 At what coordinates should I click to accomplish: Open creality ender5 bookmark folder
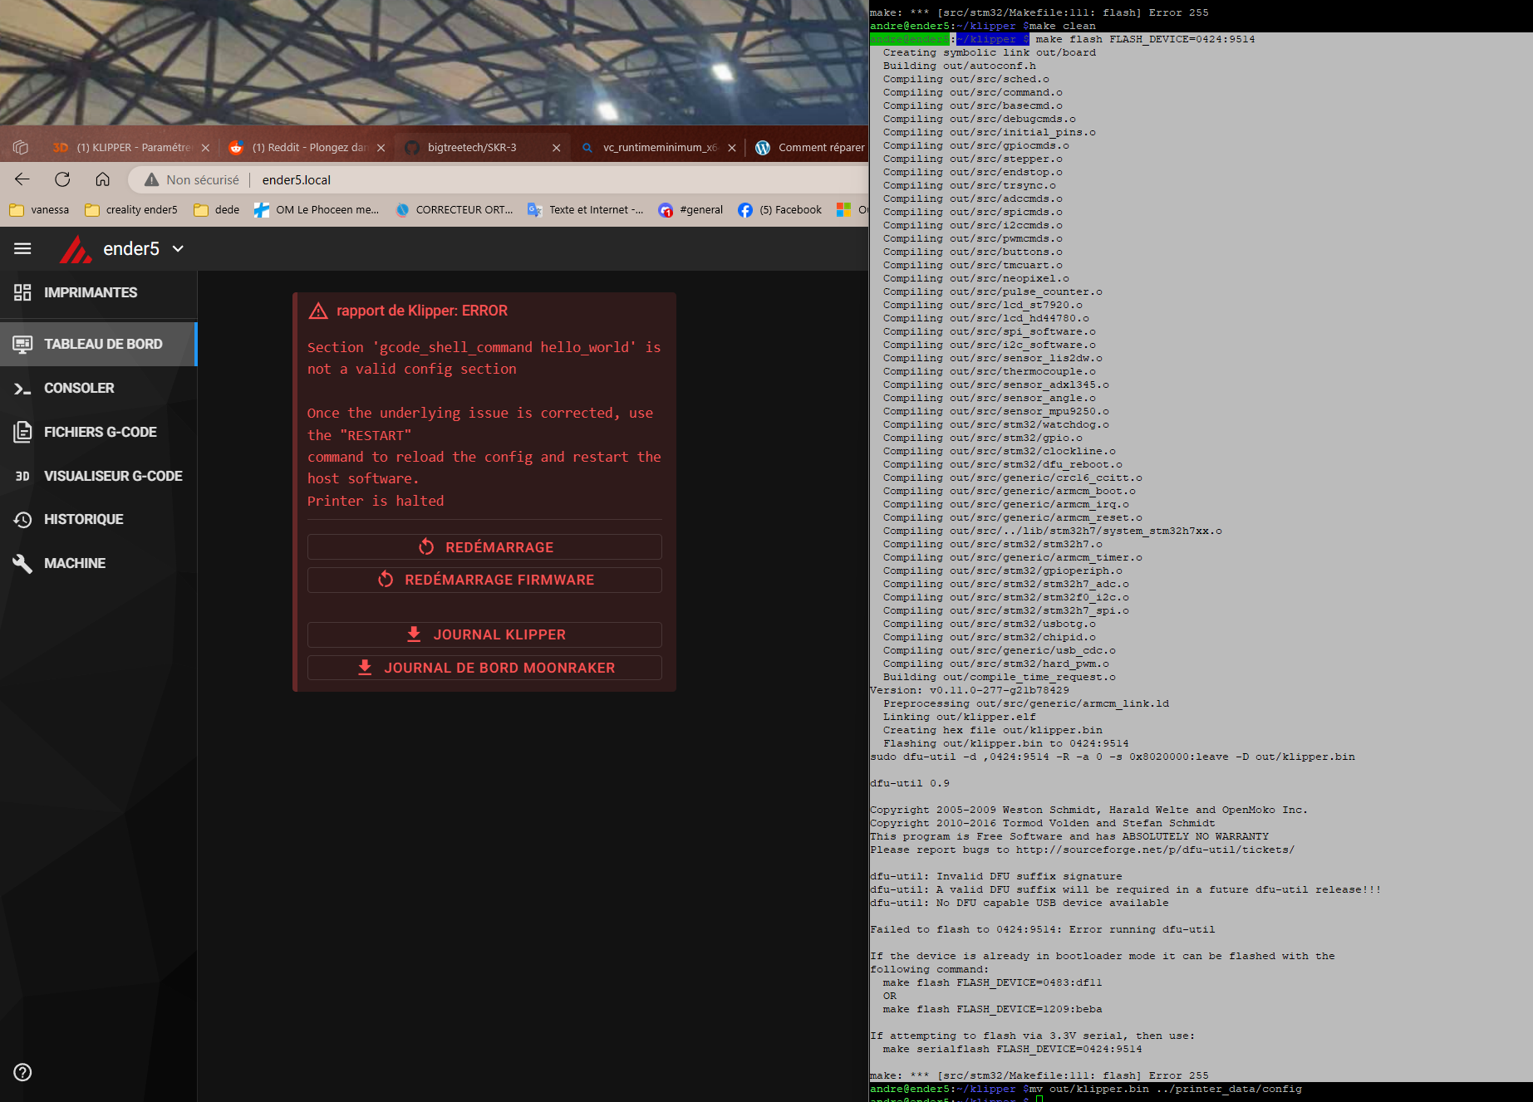131,210
